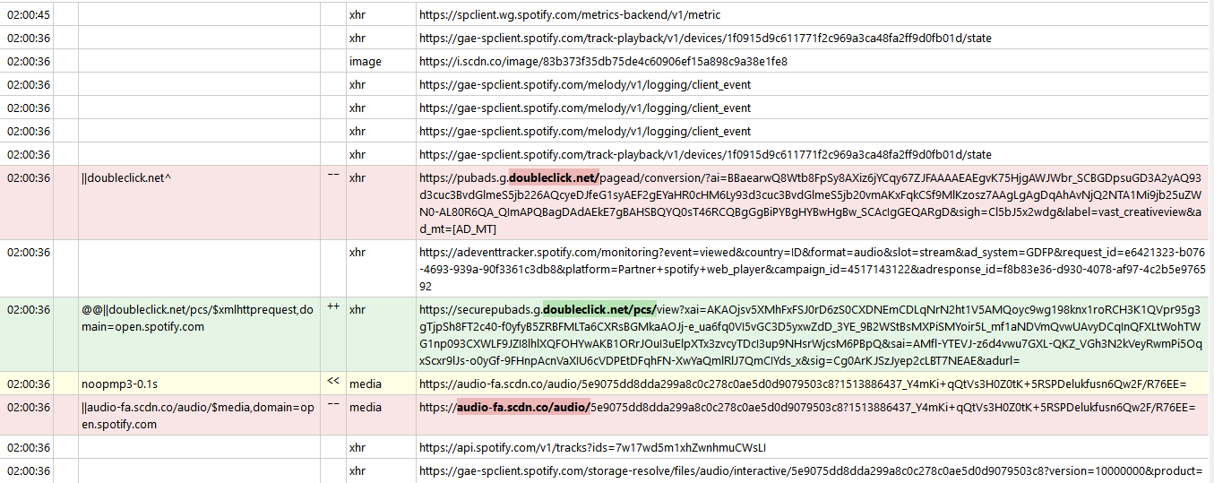
Task: Select the timestamp of the i.scdn.co image row
Action: 28,62
